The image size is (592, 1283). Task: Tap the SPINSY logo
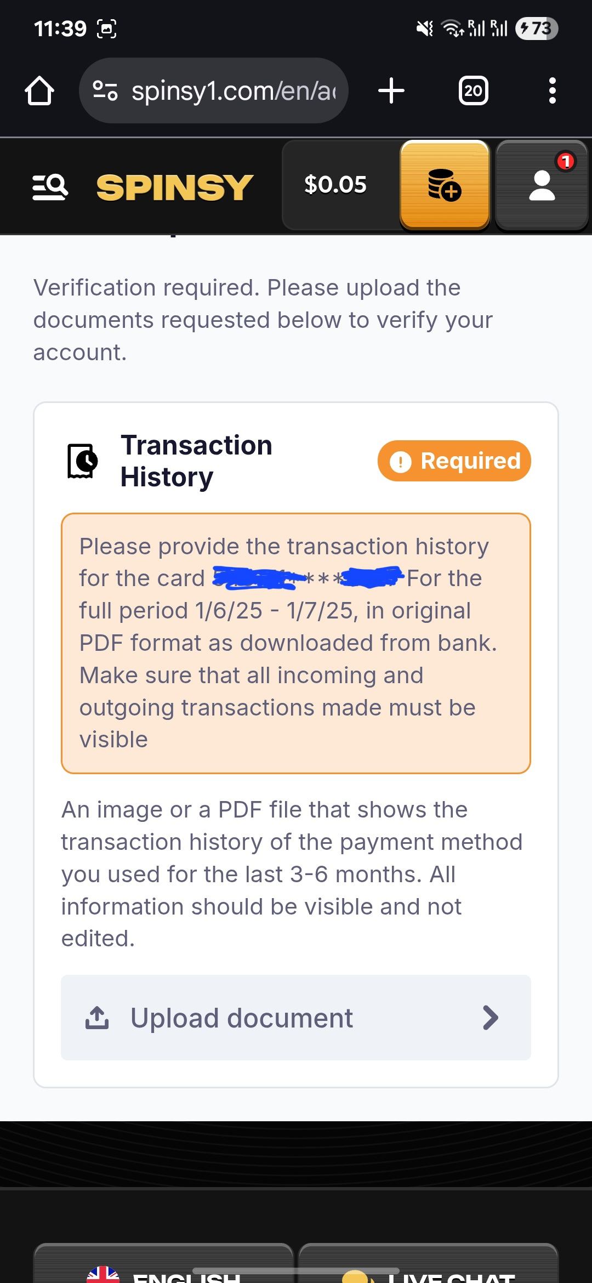[x=175, y=187]
